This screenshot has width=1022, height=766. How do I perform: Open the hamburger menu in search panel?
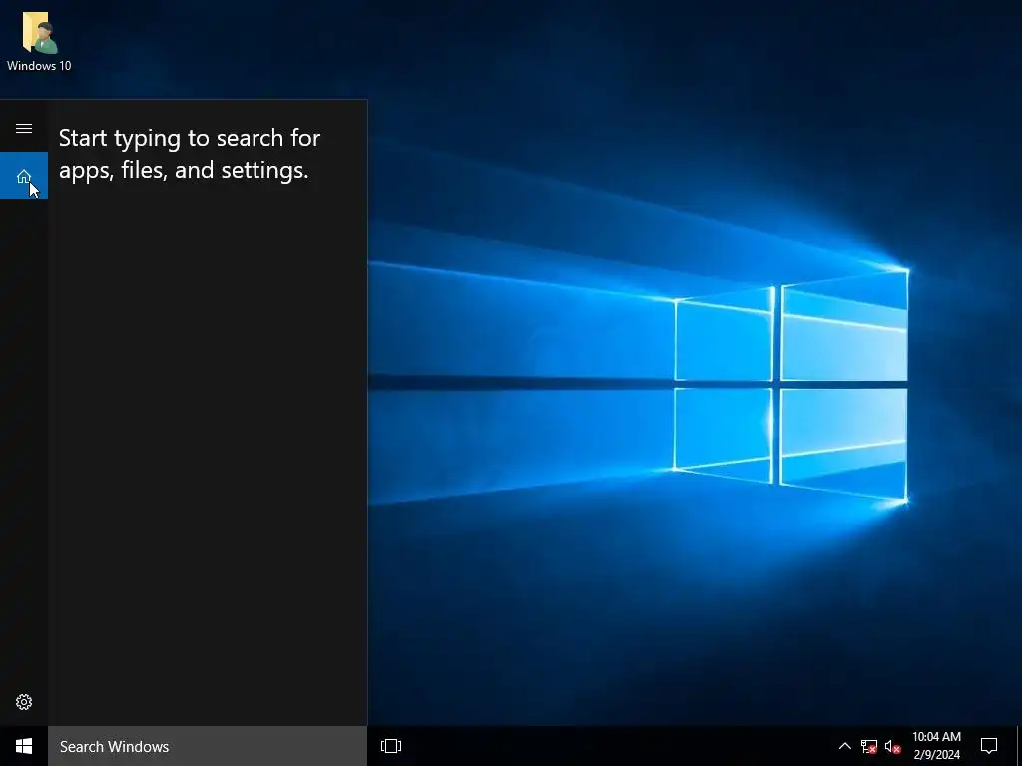pos(24,129)
